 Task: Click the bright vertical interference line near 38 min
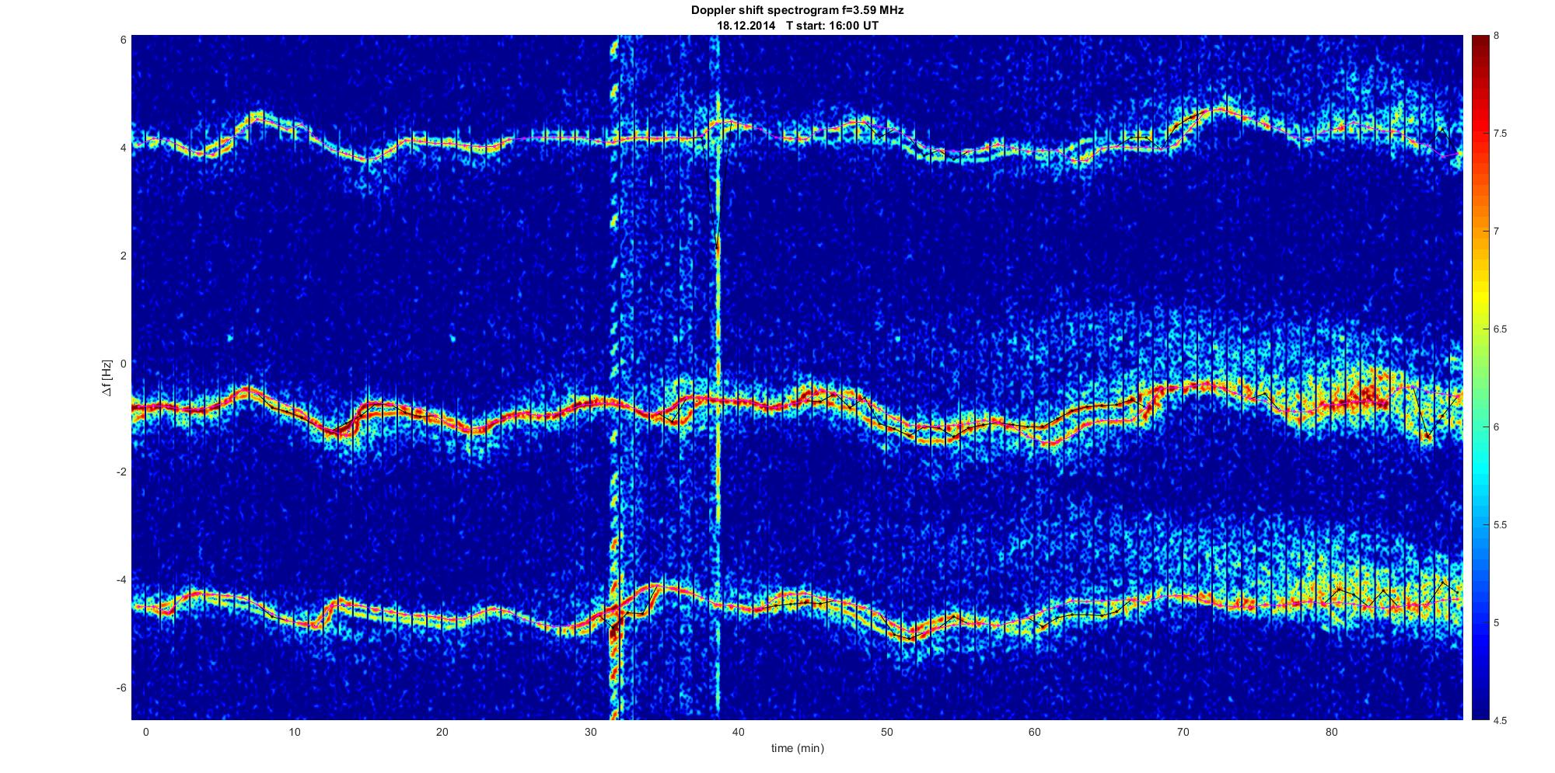click(x=718, y=378)
